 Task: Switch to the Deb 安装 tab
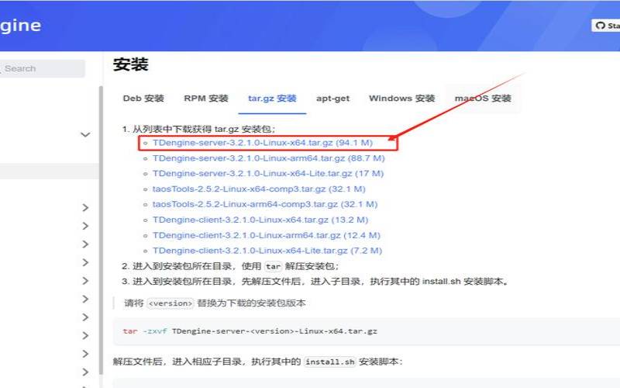click(x=143, y=99)
